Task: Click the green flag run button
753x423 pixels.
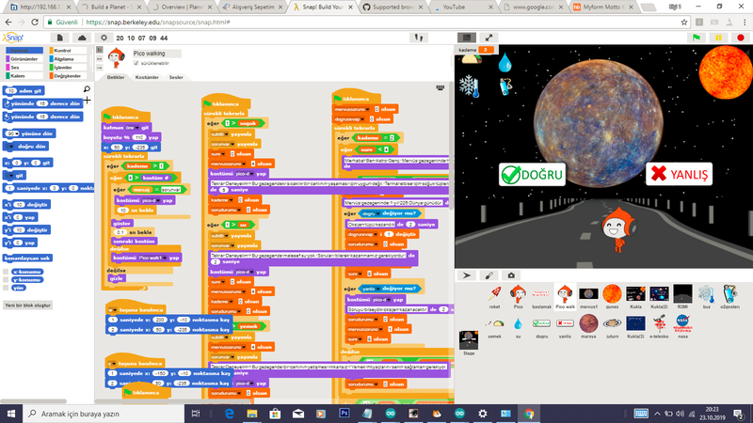Action: [697, 38]
